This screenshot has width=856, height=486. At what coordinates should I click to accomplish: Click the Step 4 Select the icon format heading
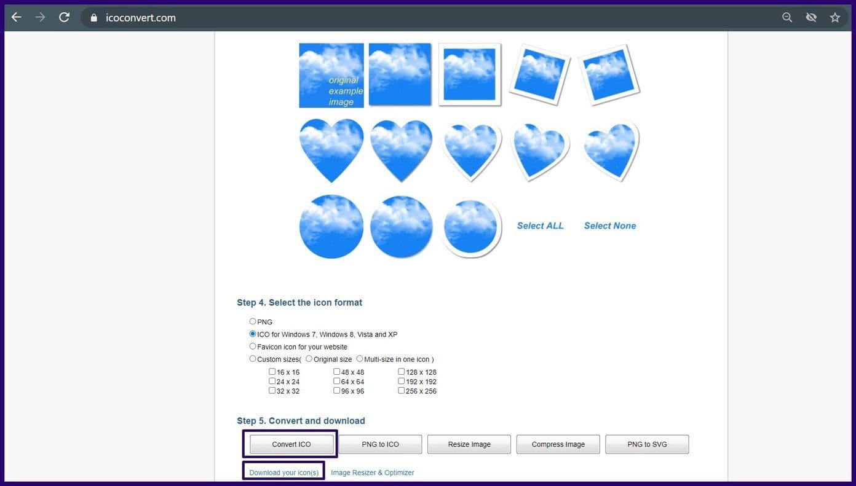click(299, 302)
